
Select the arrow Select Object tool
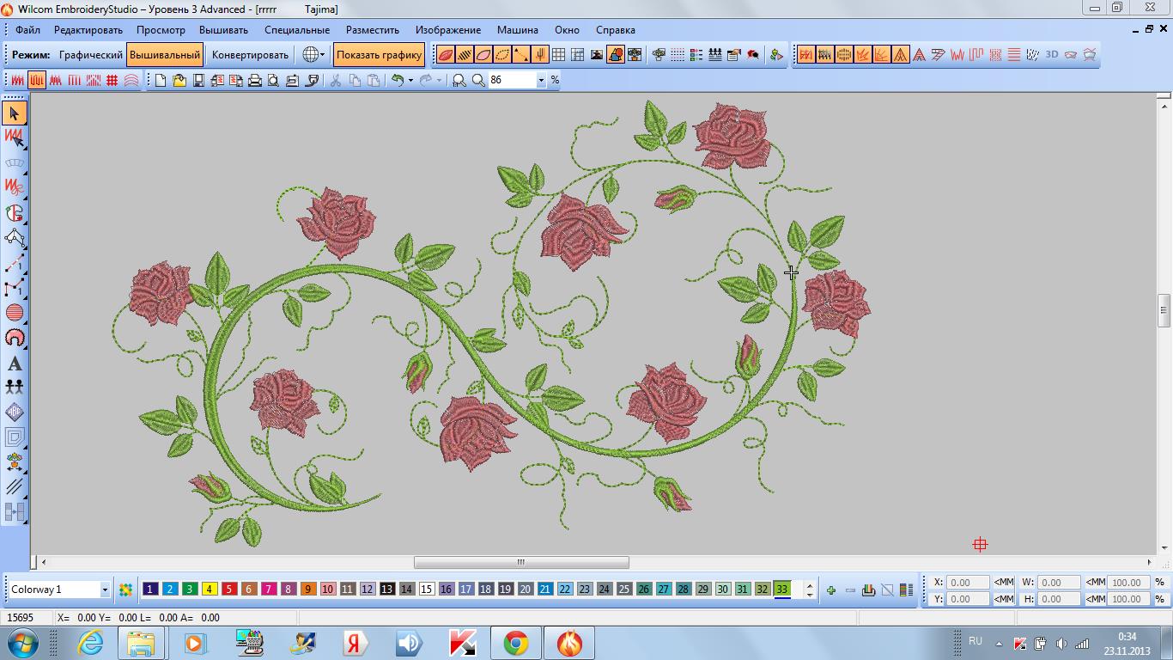tap(15, 113)
